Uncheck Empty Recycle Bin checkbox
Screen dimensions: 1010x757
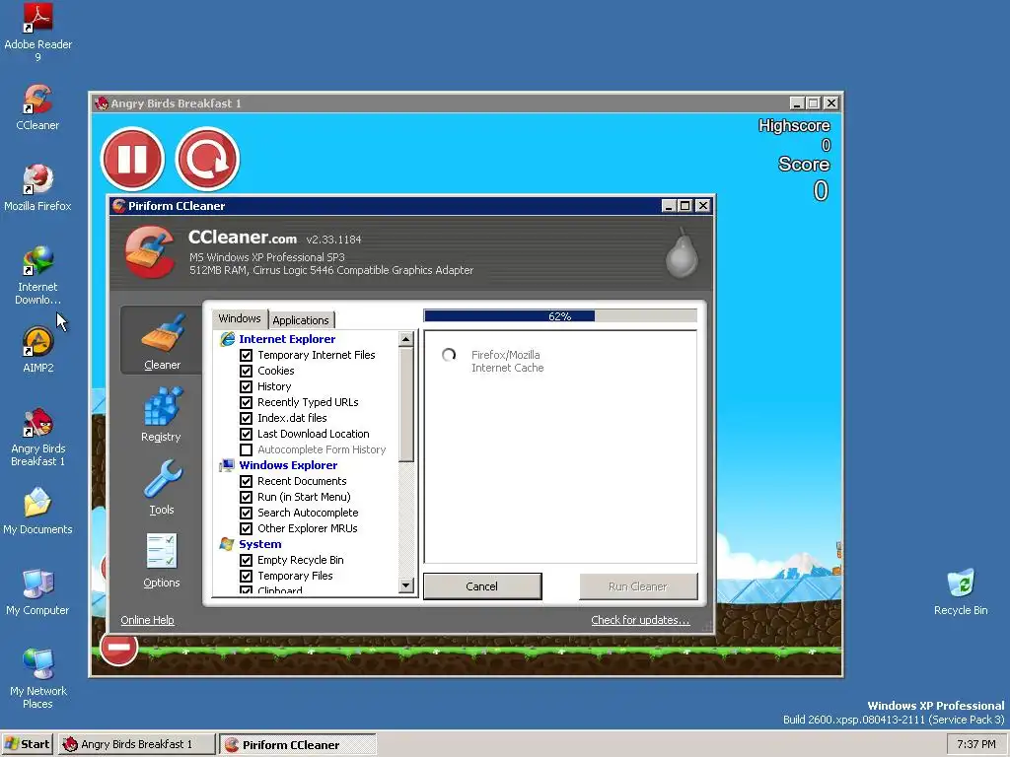(x=246, y=560)
